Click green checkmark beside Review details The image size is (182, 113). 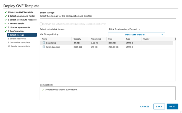click(6, 24)
